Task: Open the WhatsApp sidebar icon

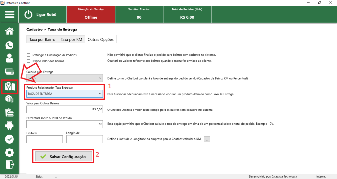Action: click(10, 45)
